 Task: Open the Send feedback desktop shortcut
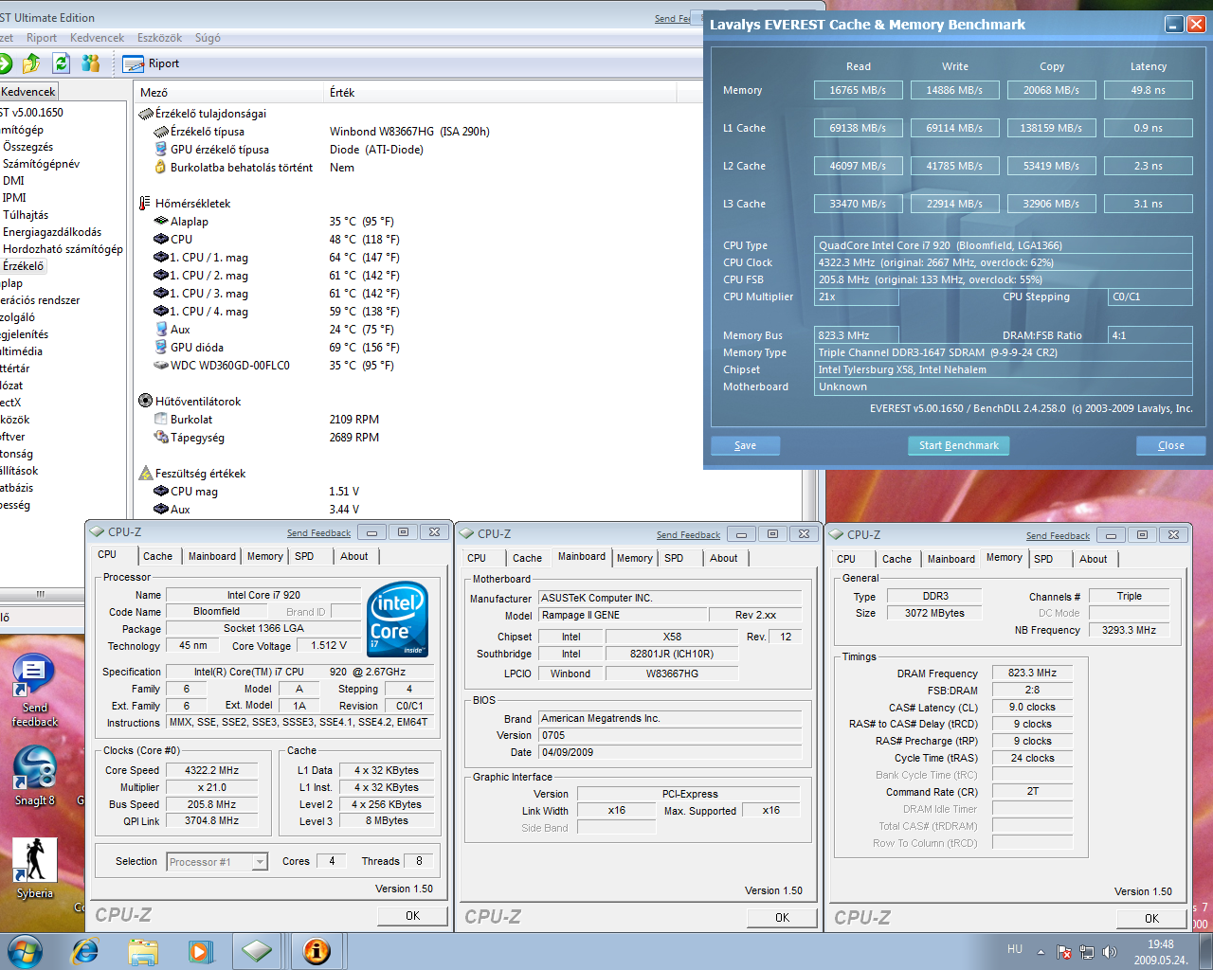pyautogui.click(x=34, y=692)
